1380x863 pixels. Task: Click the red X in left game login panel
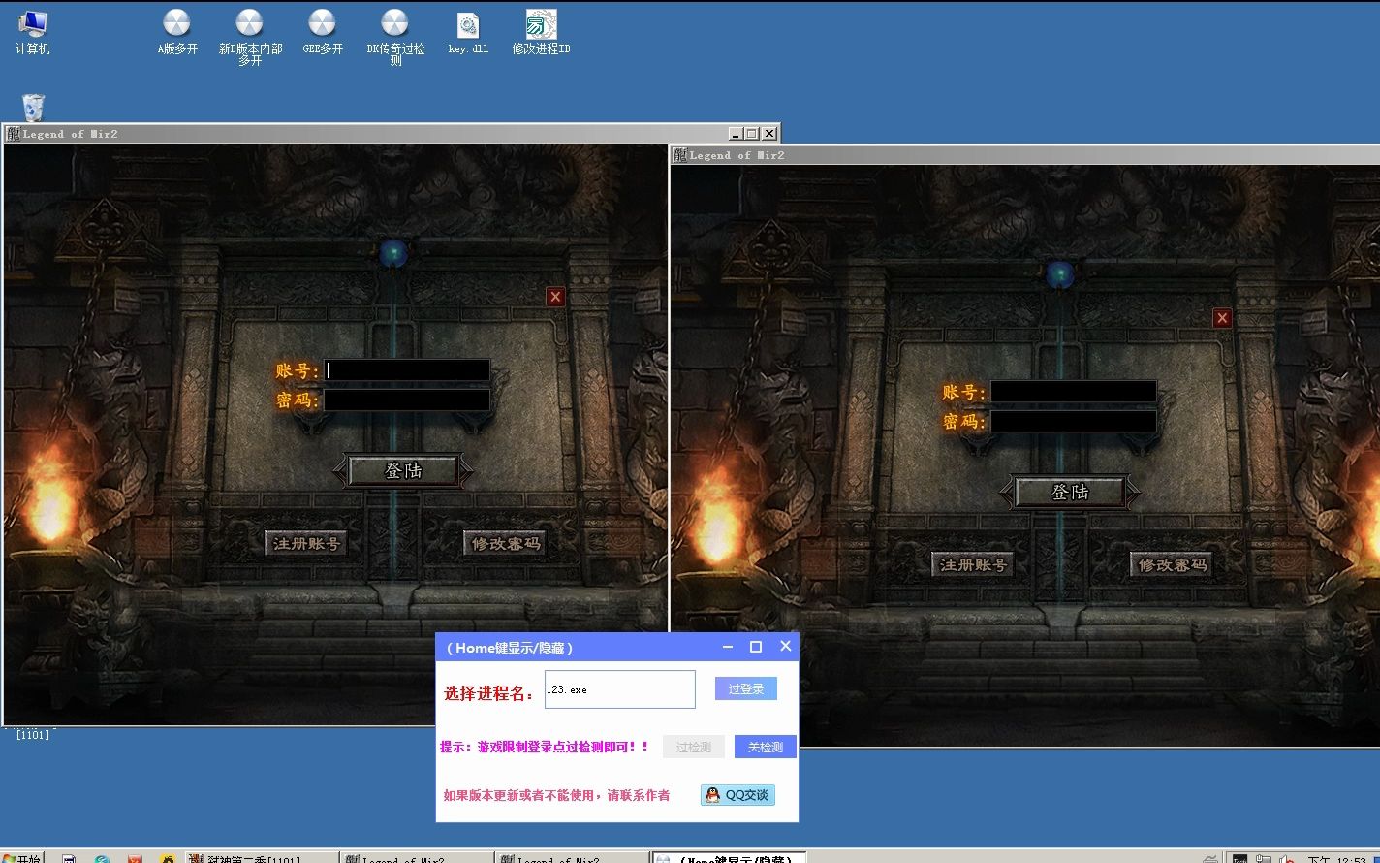coord(555,297)
